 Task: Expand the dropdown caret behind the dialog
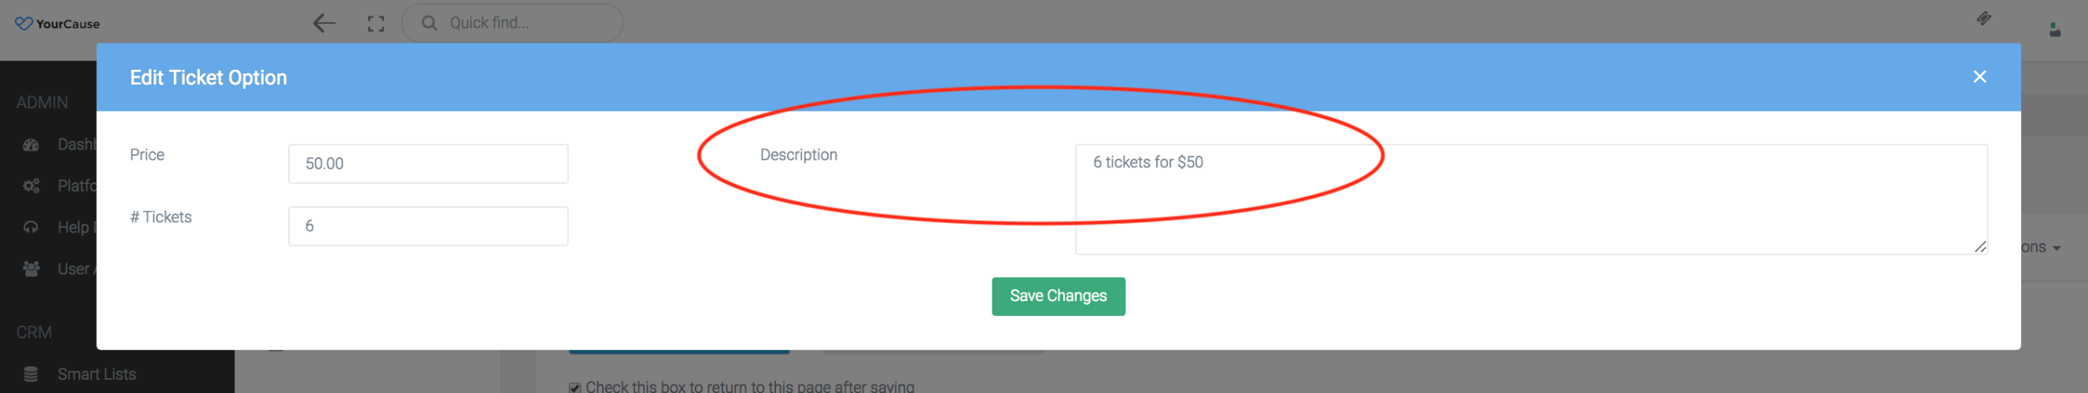coord(2057,248)
